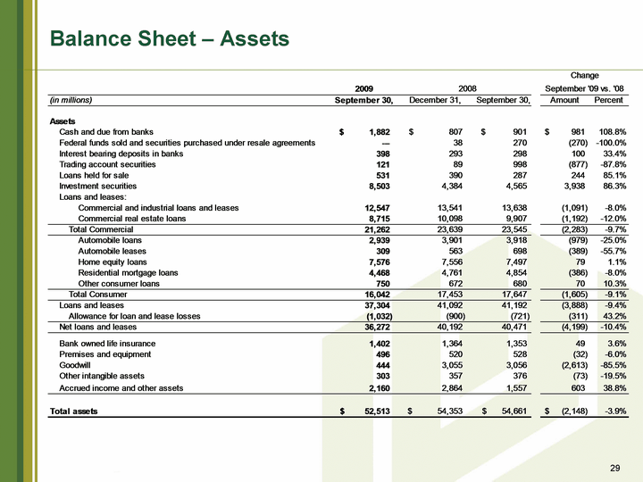Click the 36,272 net loans value
The height and width of the screenshot is (482, 643).
(x=377, y=327)
